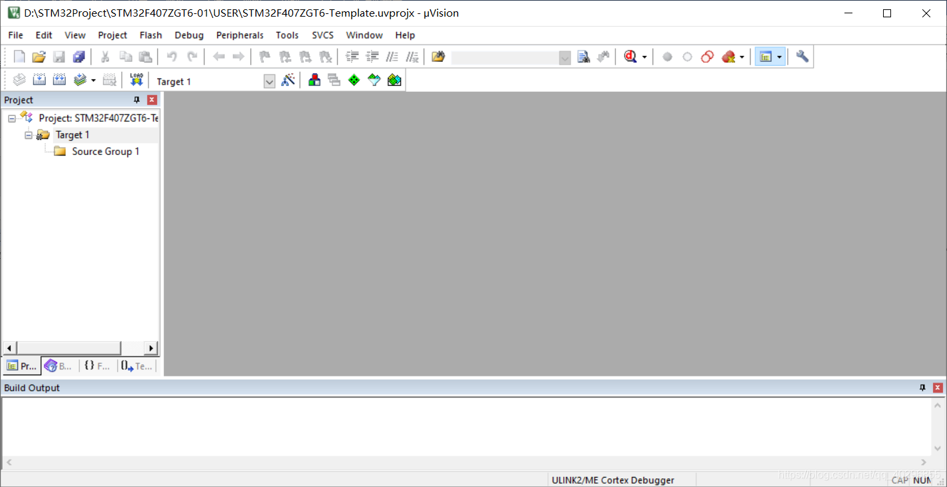Click the Navigate Forwards arrow

click(x=238, y=57)
